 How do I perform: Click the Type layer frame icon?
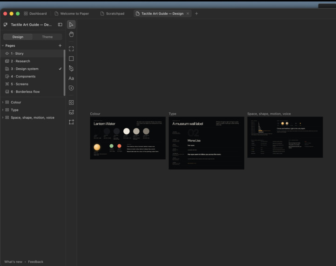click(7, 110)
